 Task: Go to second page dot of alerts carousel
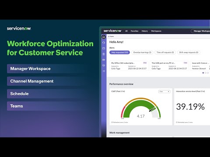(206, 73)
